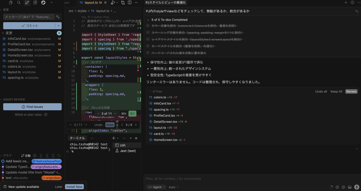The image size is (361, 191).
Task: Open Search in the activity bar
Action: pyautogui.click(x=19, y=2)
